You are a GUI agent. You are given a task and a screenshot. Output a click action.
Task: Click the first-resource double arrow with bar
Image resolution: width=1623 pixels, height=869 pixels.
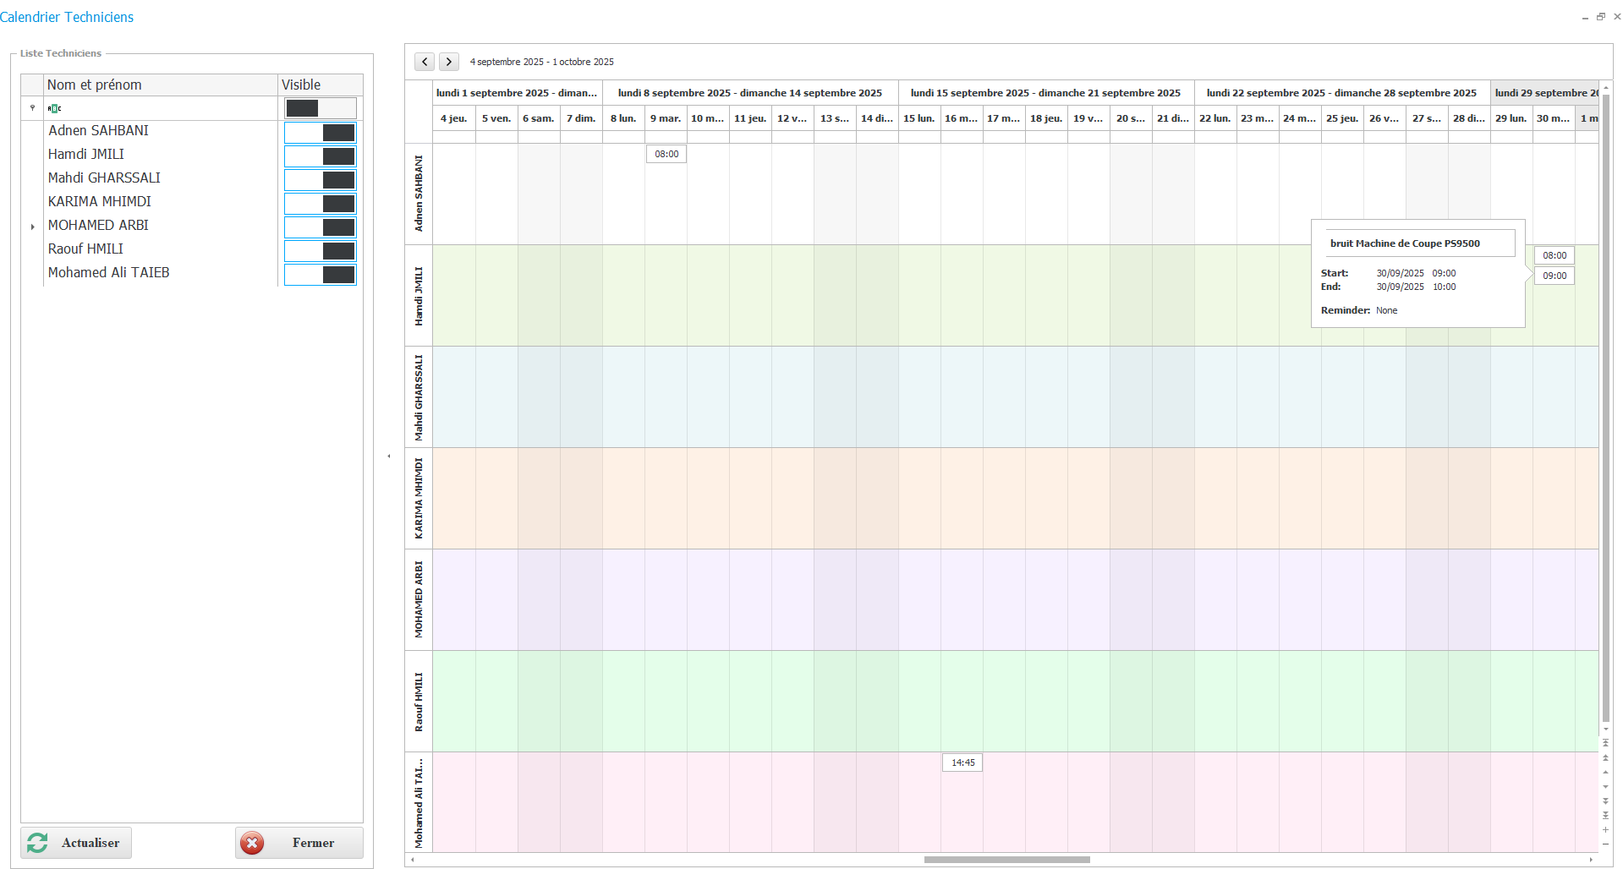click(1605, 743)
